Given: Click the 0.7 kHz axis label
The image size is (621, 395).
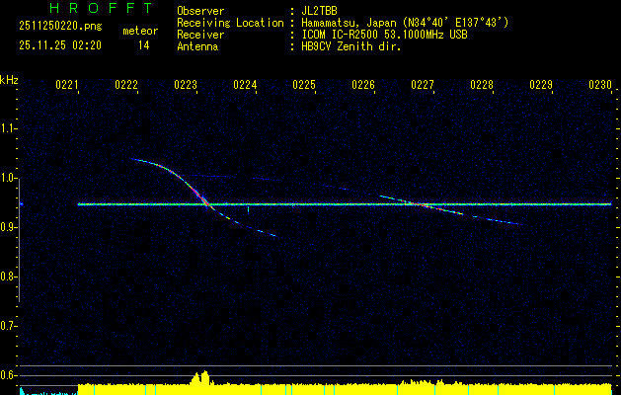Looking at the screenshot, I should click(9, 326).
